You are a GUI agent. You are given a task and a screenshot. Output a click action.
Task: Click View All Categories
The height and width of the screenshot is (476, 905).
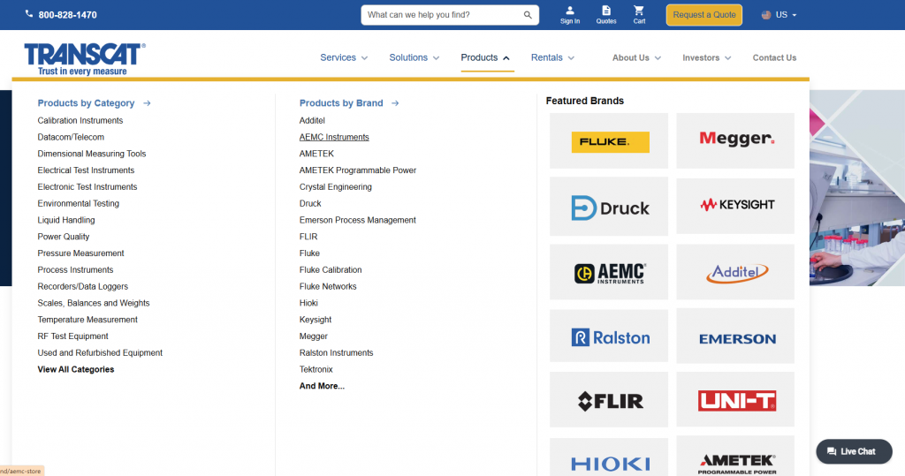pyautogui.click(x=76, y=369)
